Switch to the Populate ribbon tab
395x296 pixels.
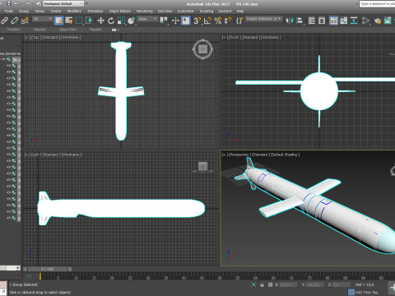pyautogui.click(x=95, y=30)
